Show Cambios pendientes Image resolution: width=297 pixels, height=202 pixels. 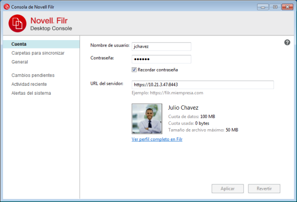33,75
